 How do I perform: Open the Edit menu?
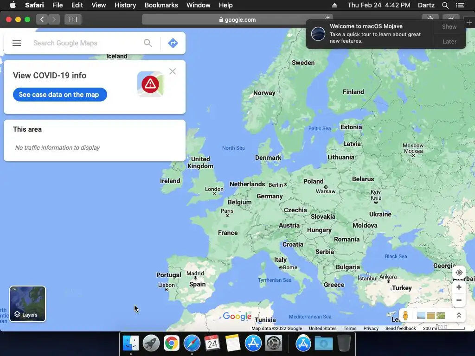(x=77, y=5)
